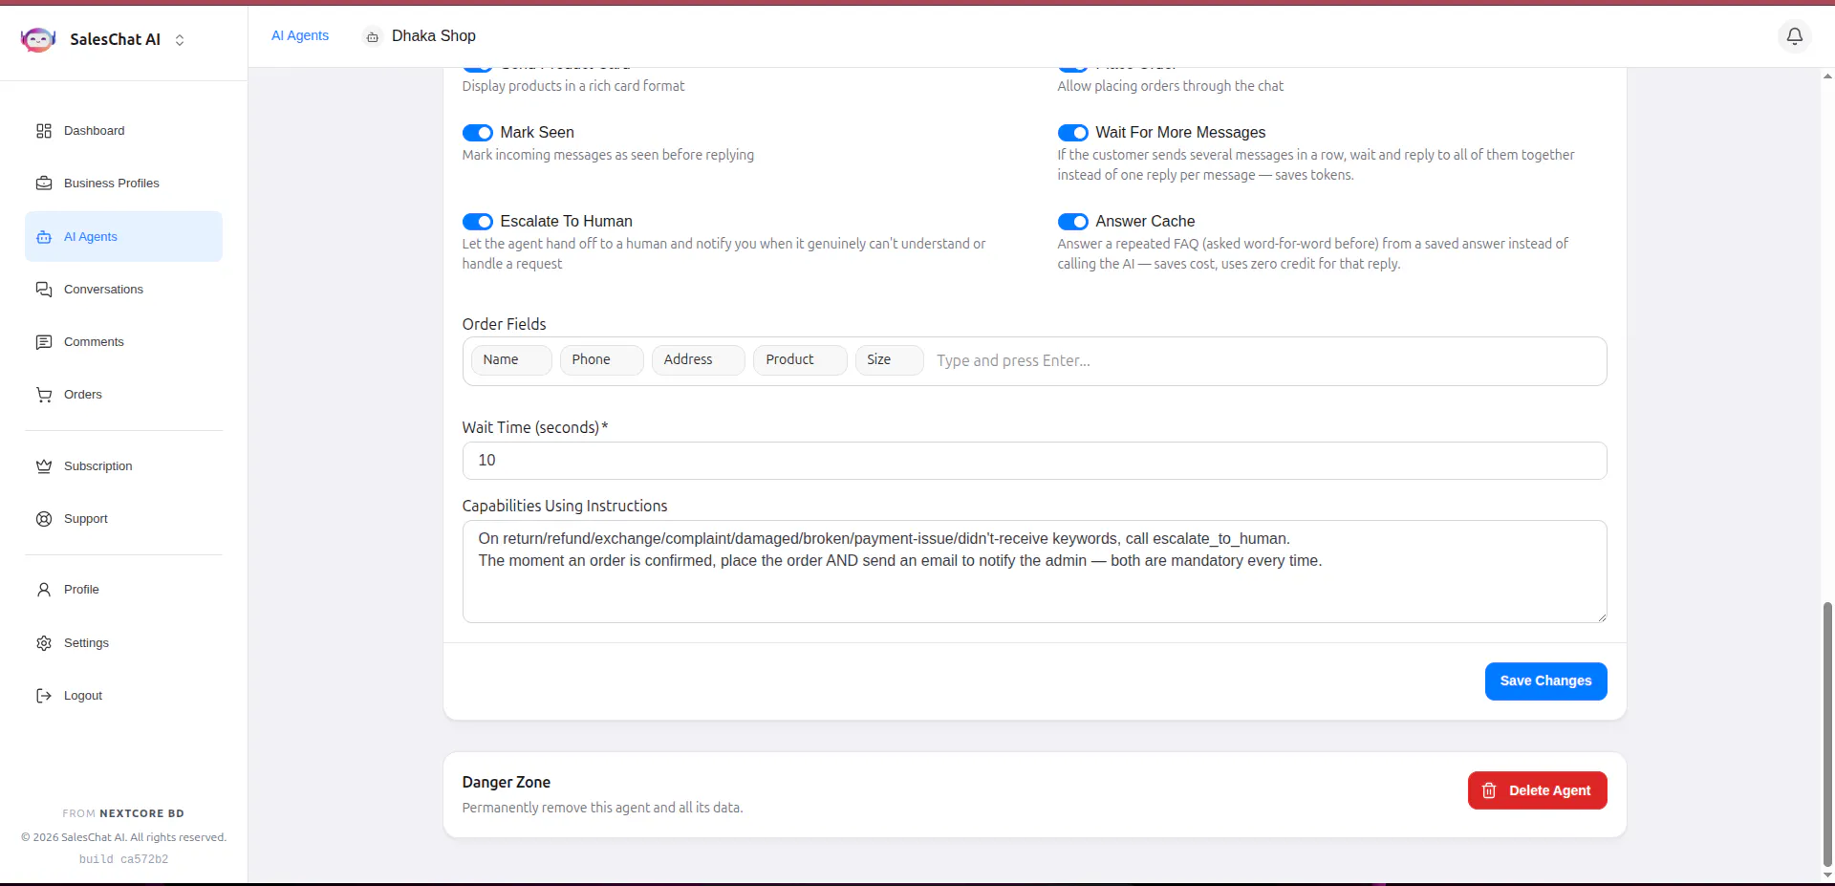The image size is (1835, 886).
Task: Click the trash icon on Delete Agent
Action: (x=1489, y=790)
